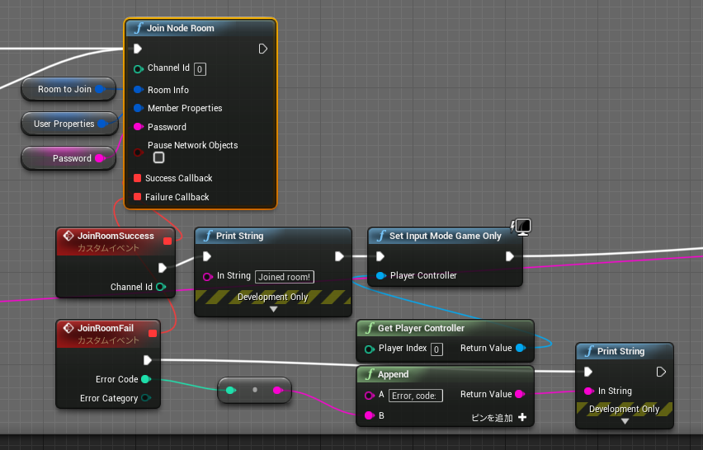Click the right Print String In String pin
The height and width of the screenshot is (450, 703).
pyautogui.click(x=588, y=391)
